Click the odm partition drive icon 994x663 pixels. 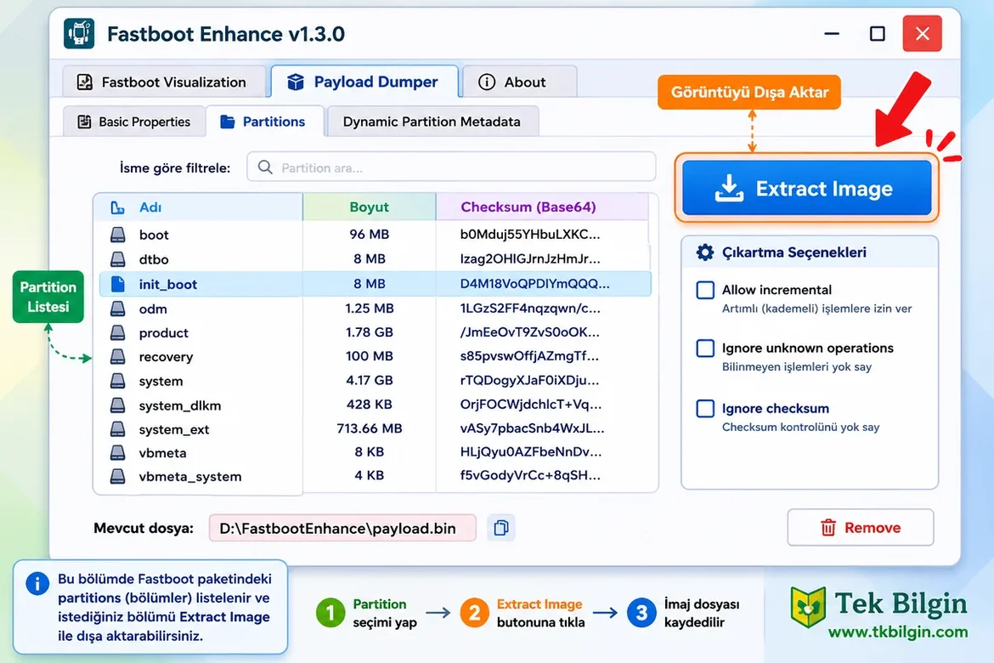point(118,309)
